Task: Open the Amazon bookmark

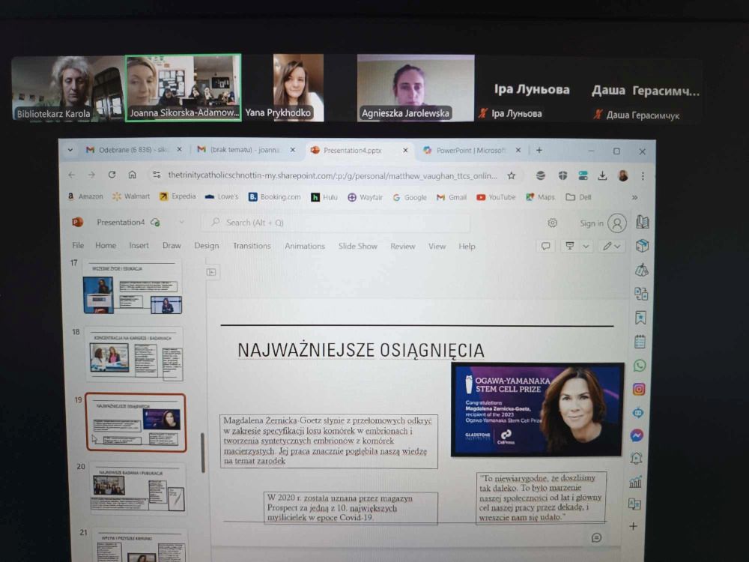Action: pyautogui.click(x=85, y=196)
